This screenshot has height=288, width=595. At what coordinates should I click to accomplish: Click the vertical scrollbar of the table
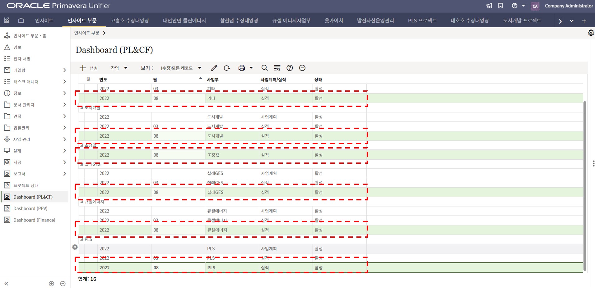pyautogui.click(x=585, y=186)
